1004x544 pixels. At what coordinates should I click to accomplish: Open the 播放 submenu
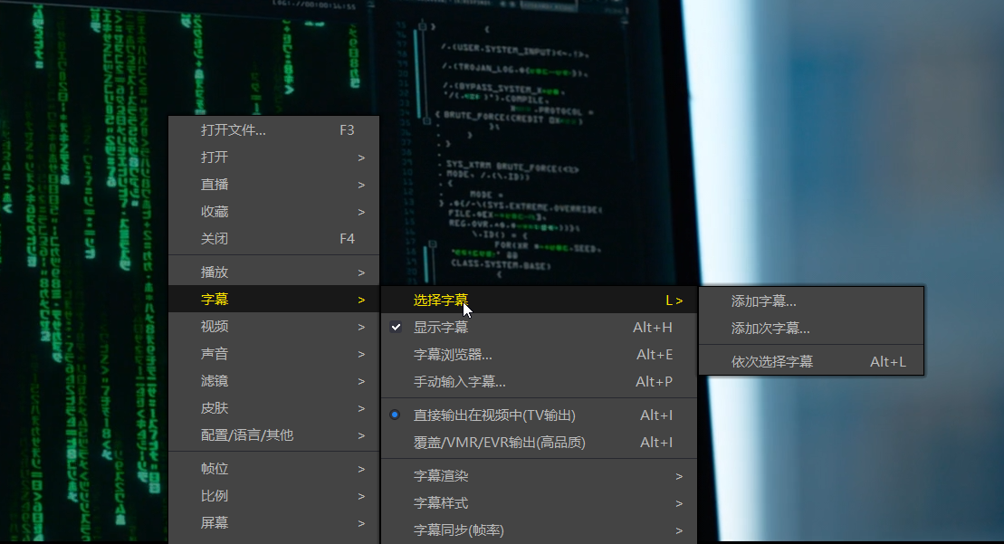pyautogui.click(x=274, y=272)
